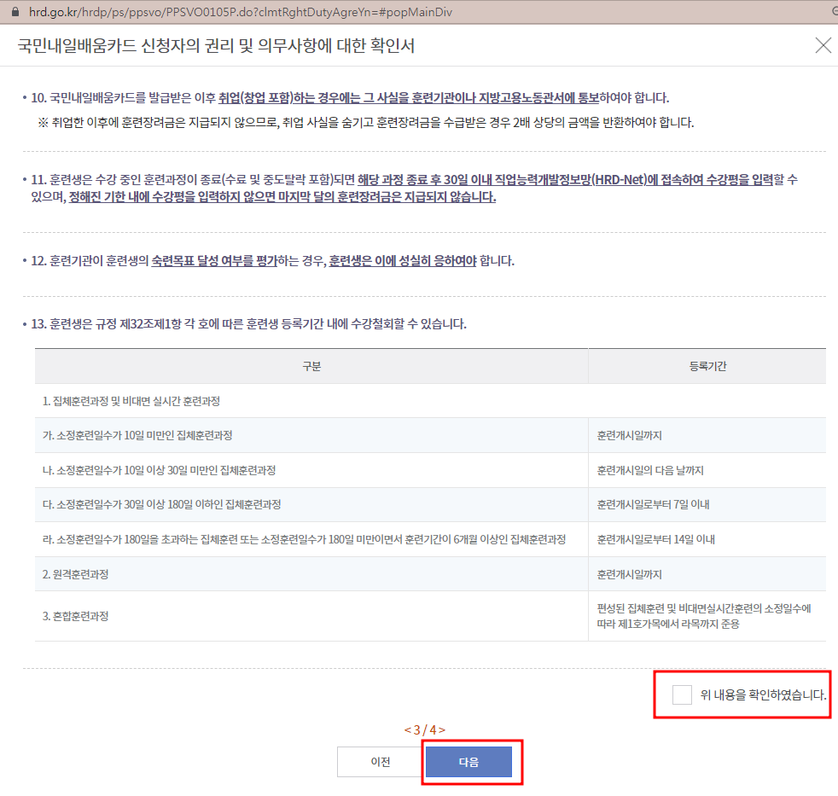838x796 pixels.
Task: Click the ※ note about 훈련장려금 2배 반환
Action: pos(366,122)
